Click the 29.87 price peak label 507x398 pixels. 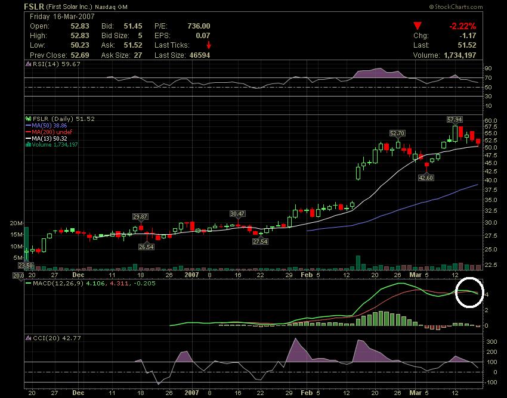(140, 216)
